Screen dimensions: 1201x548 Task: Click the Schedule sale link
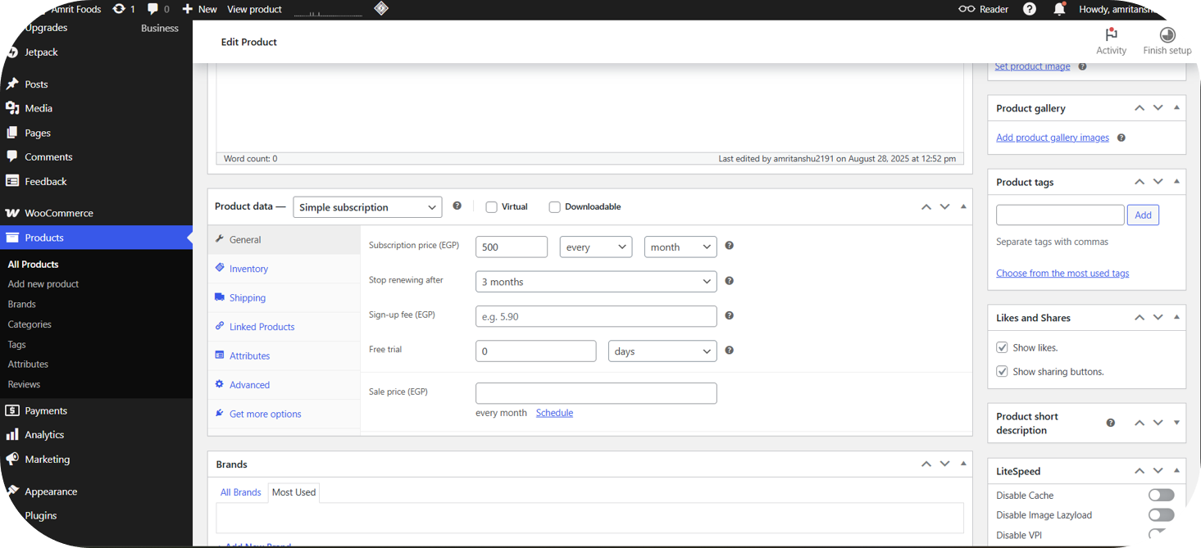(554, 413)
